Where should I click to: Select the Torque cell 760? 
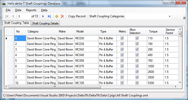[x=155, y=61]
